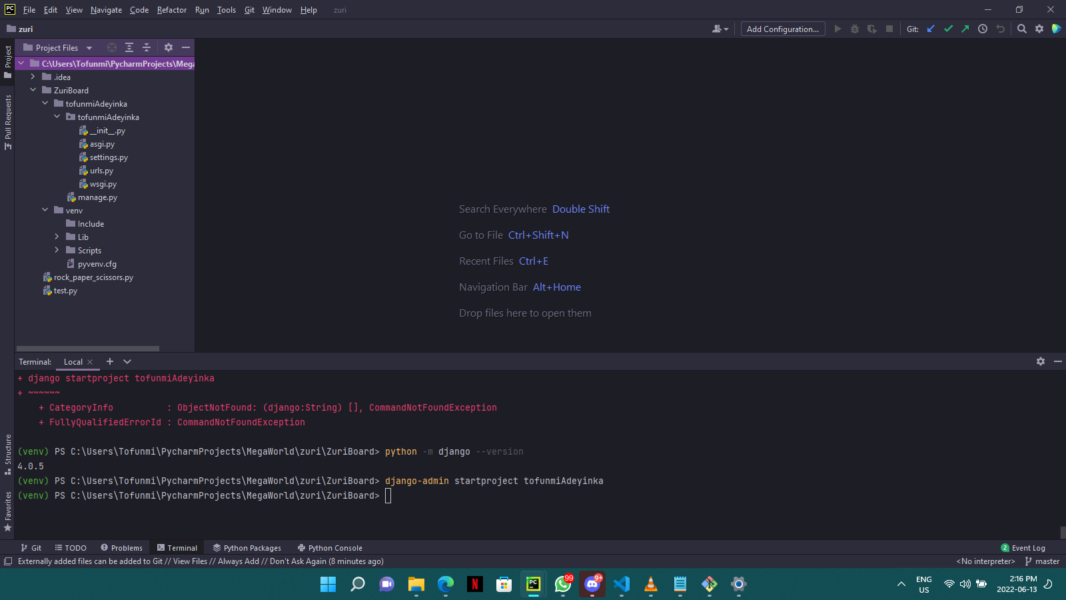Open a new terminal session with plus
1066x600 pixels.
click(x=110, y=361)
